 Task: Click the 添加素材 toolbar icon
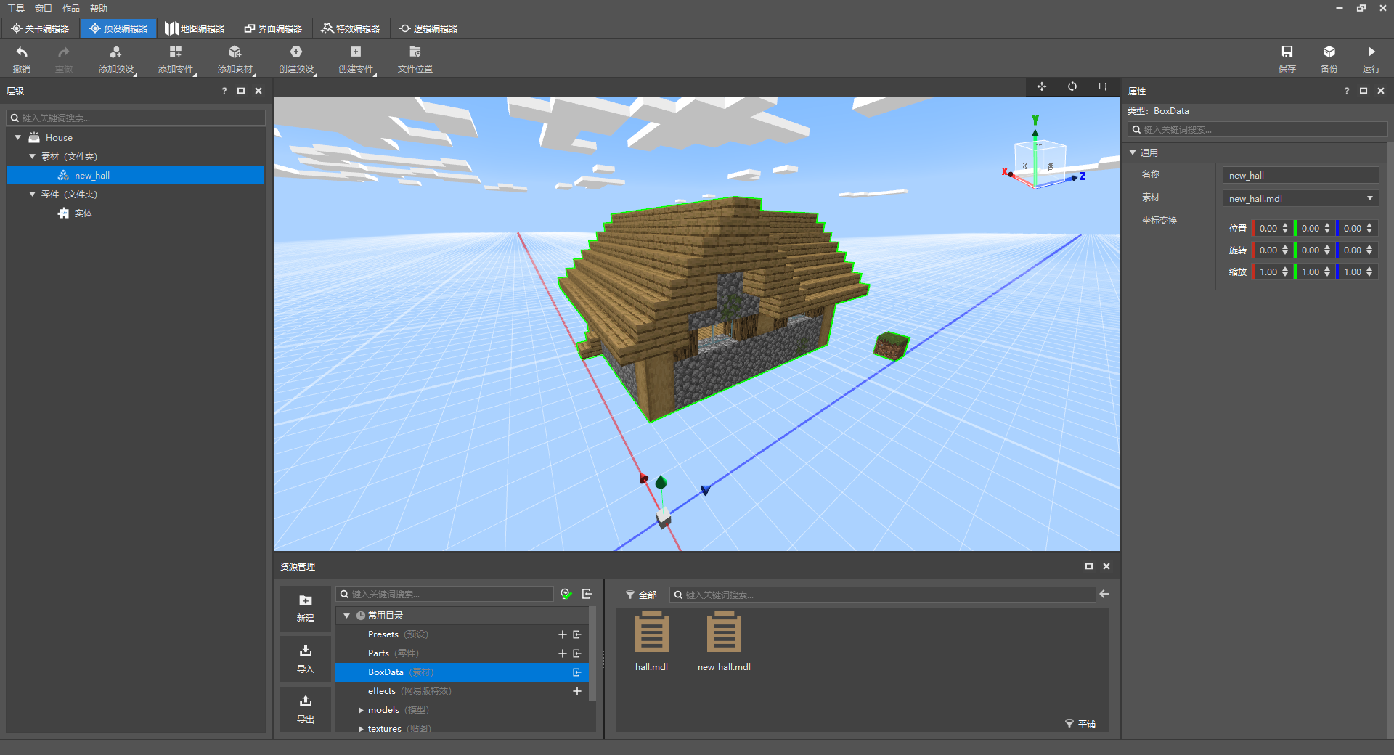235,52
